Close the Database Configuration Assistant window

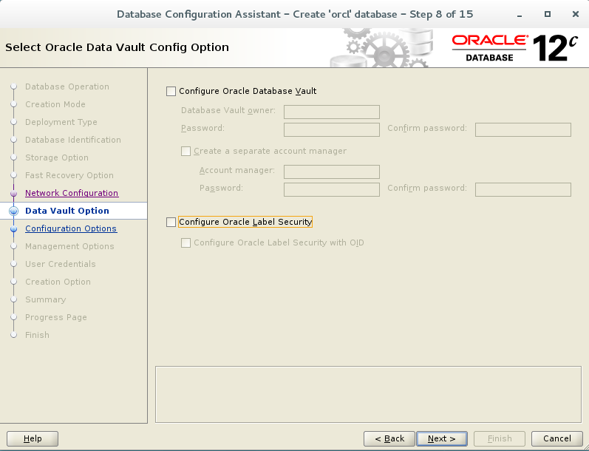point(576,14)
